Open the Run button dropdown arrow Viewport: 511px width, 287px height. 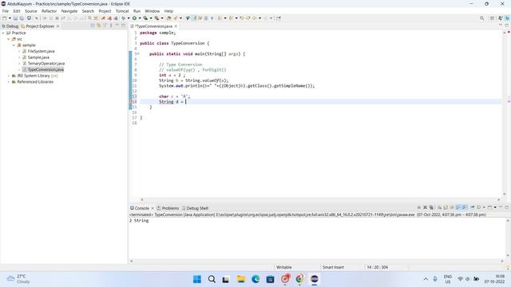(x=140, y=18)
